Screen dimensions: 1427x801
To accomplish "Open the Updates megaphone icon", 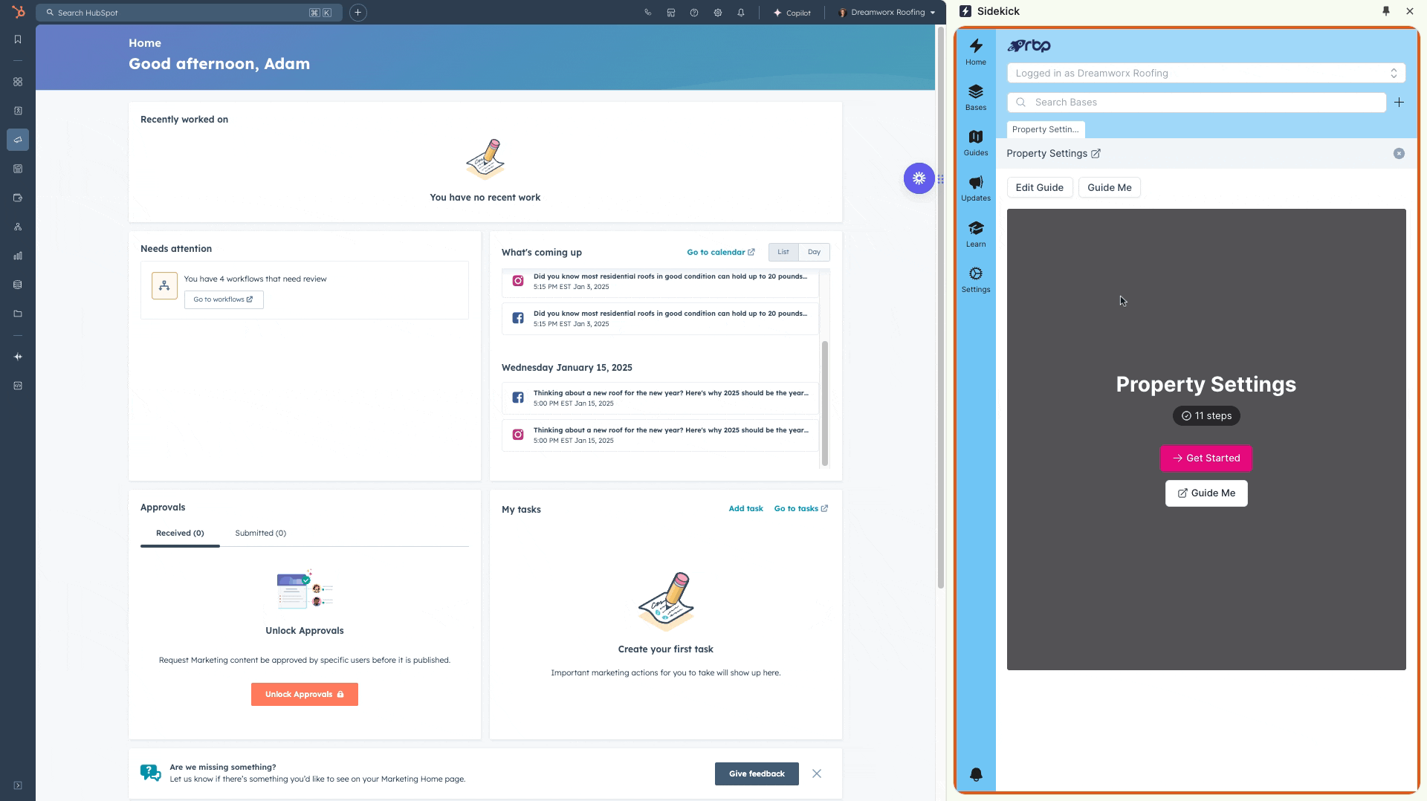I will [975, 188].
